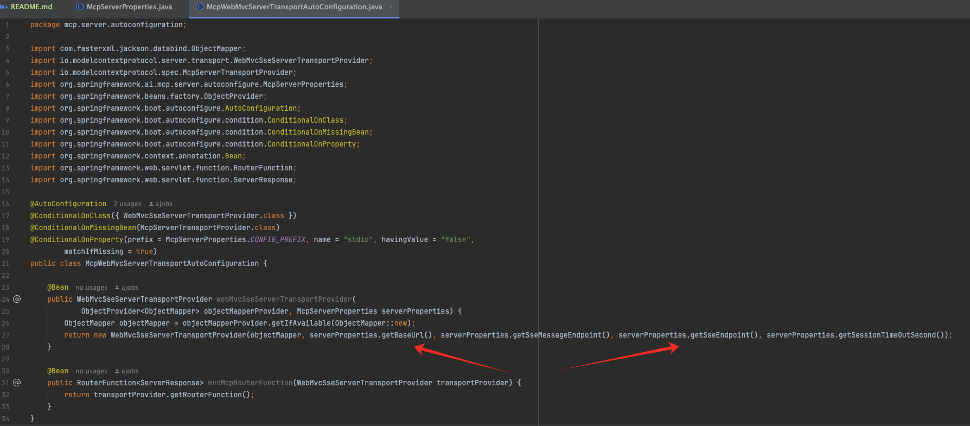The height and width of the screenshot is (426, 970).
Task: Click getRouterFunction() call on line 32
Action: pos(210,395)
